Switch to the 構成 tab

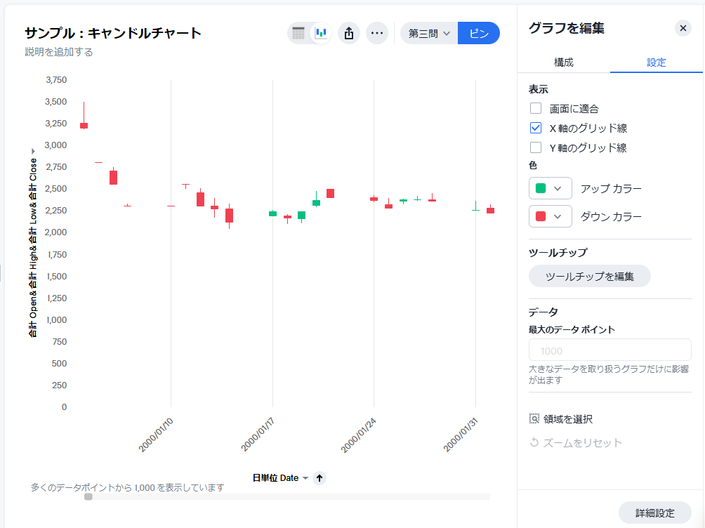coord(564,62)
